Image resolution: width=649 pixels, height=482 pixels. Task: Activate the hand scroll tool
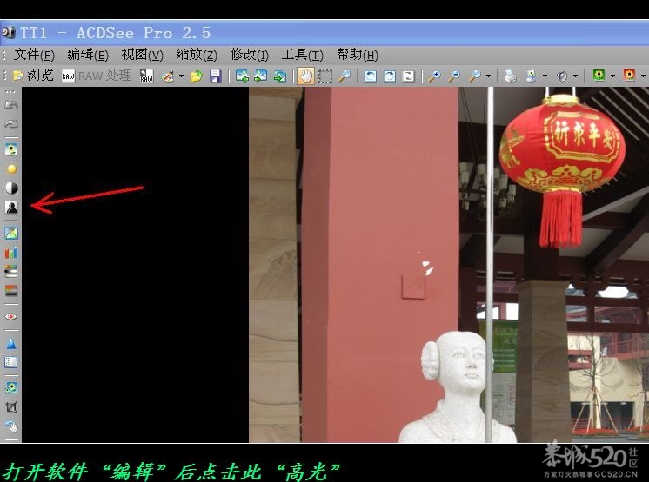(x=305, y=76)
